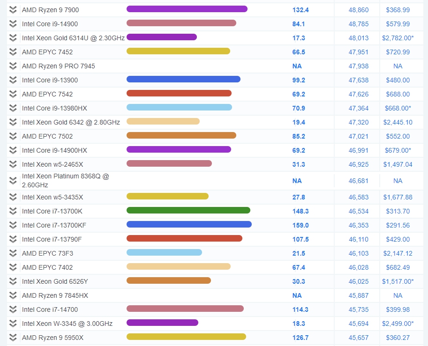Expand the Xeon Gold 6526Y row chevron
The height and width of the screenshot is (346, 428).
click(13, 282)
